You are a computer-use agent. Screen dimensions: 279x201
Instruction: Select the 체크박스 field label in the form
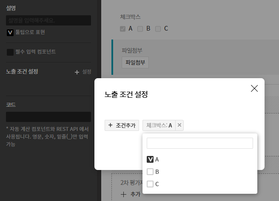coord(131,17)
